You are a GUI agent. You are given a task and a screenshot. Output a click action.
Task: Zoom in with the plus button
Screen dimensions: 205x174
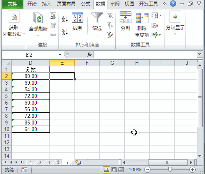tap(193, 170)
